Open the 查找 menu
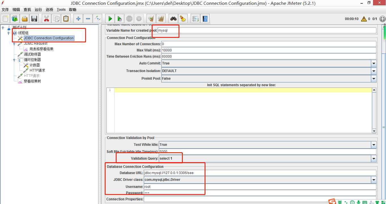Viewport: 386px width, 204px height. point(27,10)
